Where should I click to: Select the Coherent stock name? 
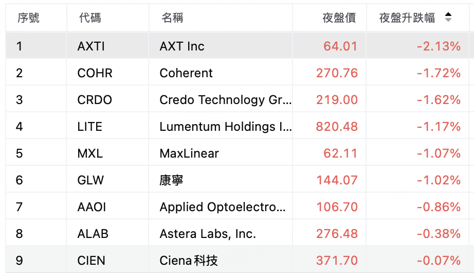pyautogui.click(x=186, y=73)
